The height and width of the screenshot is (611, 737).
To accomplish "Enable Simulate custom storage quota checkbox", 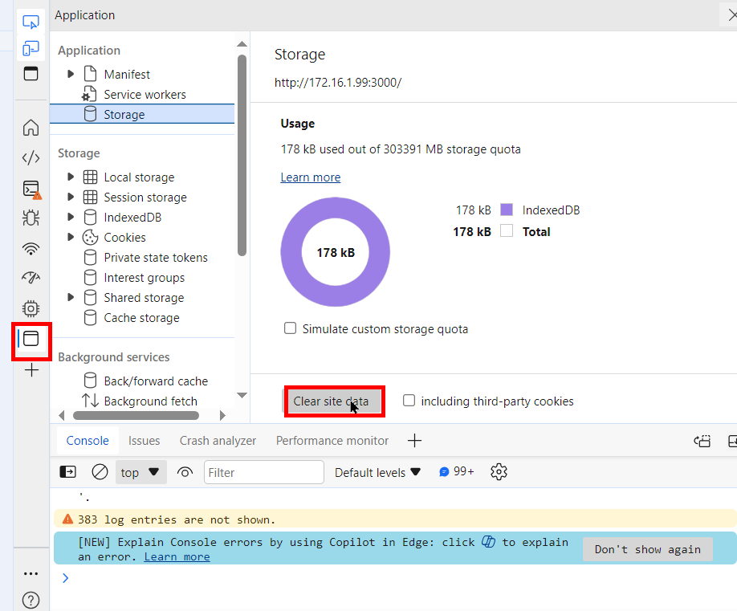I will pyautogui.click(x=290, y=328).
